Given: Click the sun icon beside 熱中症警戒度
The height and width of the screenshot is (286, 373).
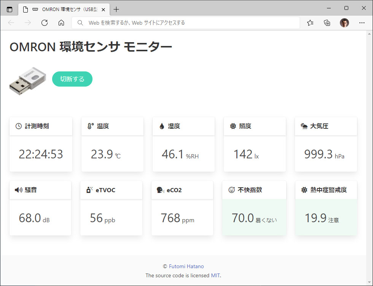Looking at the screenshot, I should (x=304, y=190).
